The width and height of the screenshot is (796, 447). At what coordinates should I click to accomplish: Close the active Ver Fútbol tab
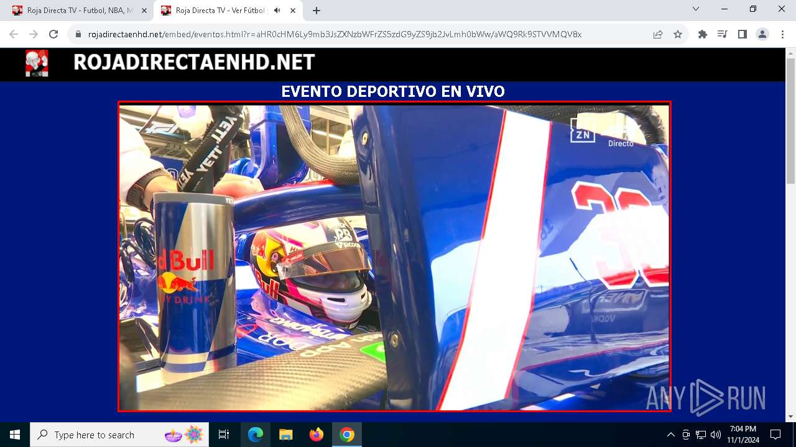click(x=293, y=11)
